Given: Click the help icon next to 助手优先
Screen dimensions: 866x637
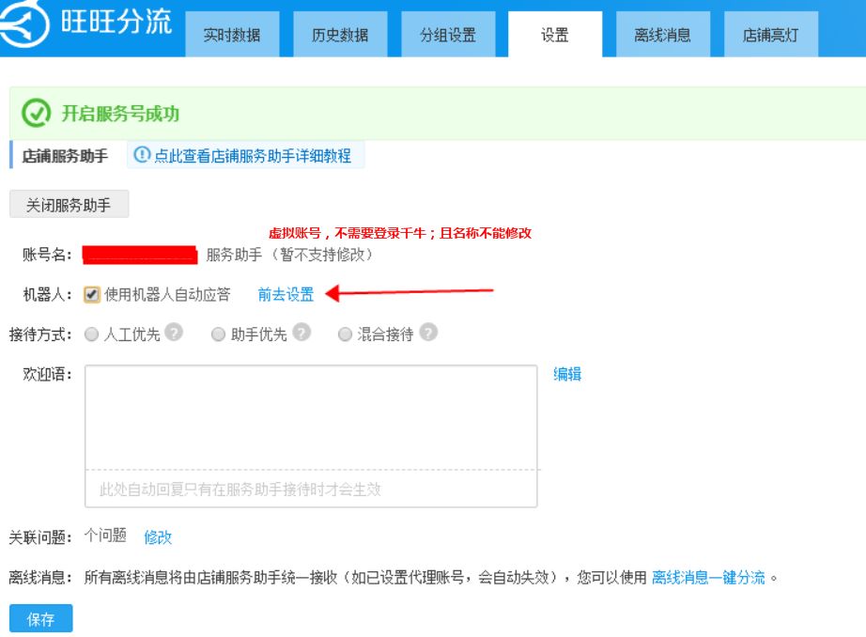Looking at the screenshot, I should (x=302, y=332).
